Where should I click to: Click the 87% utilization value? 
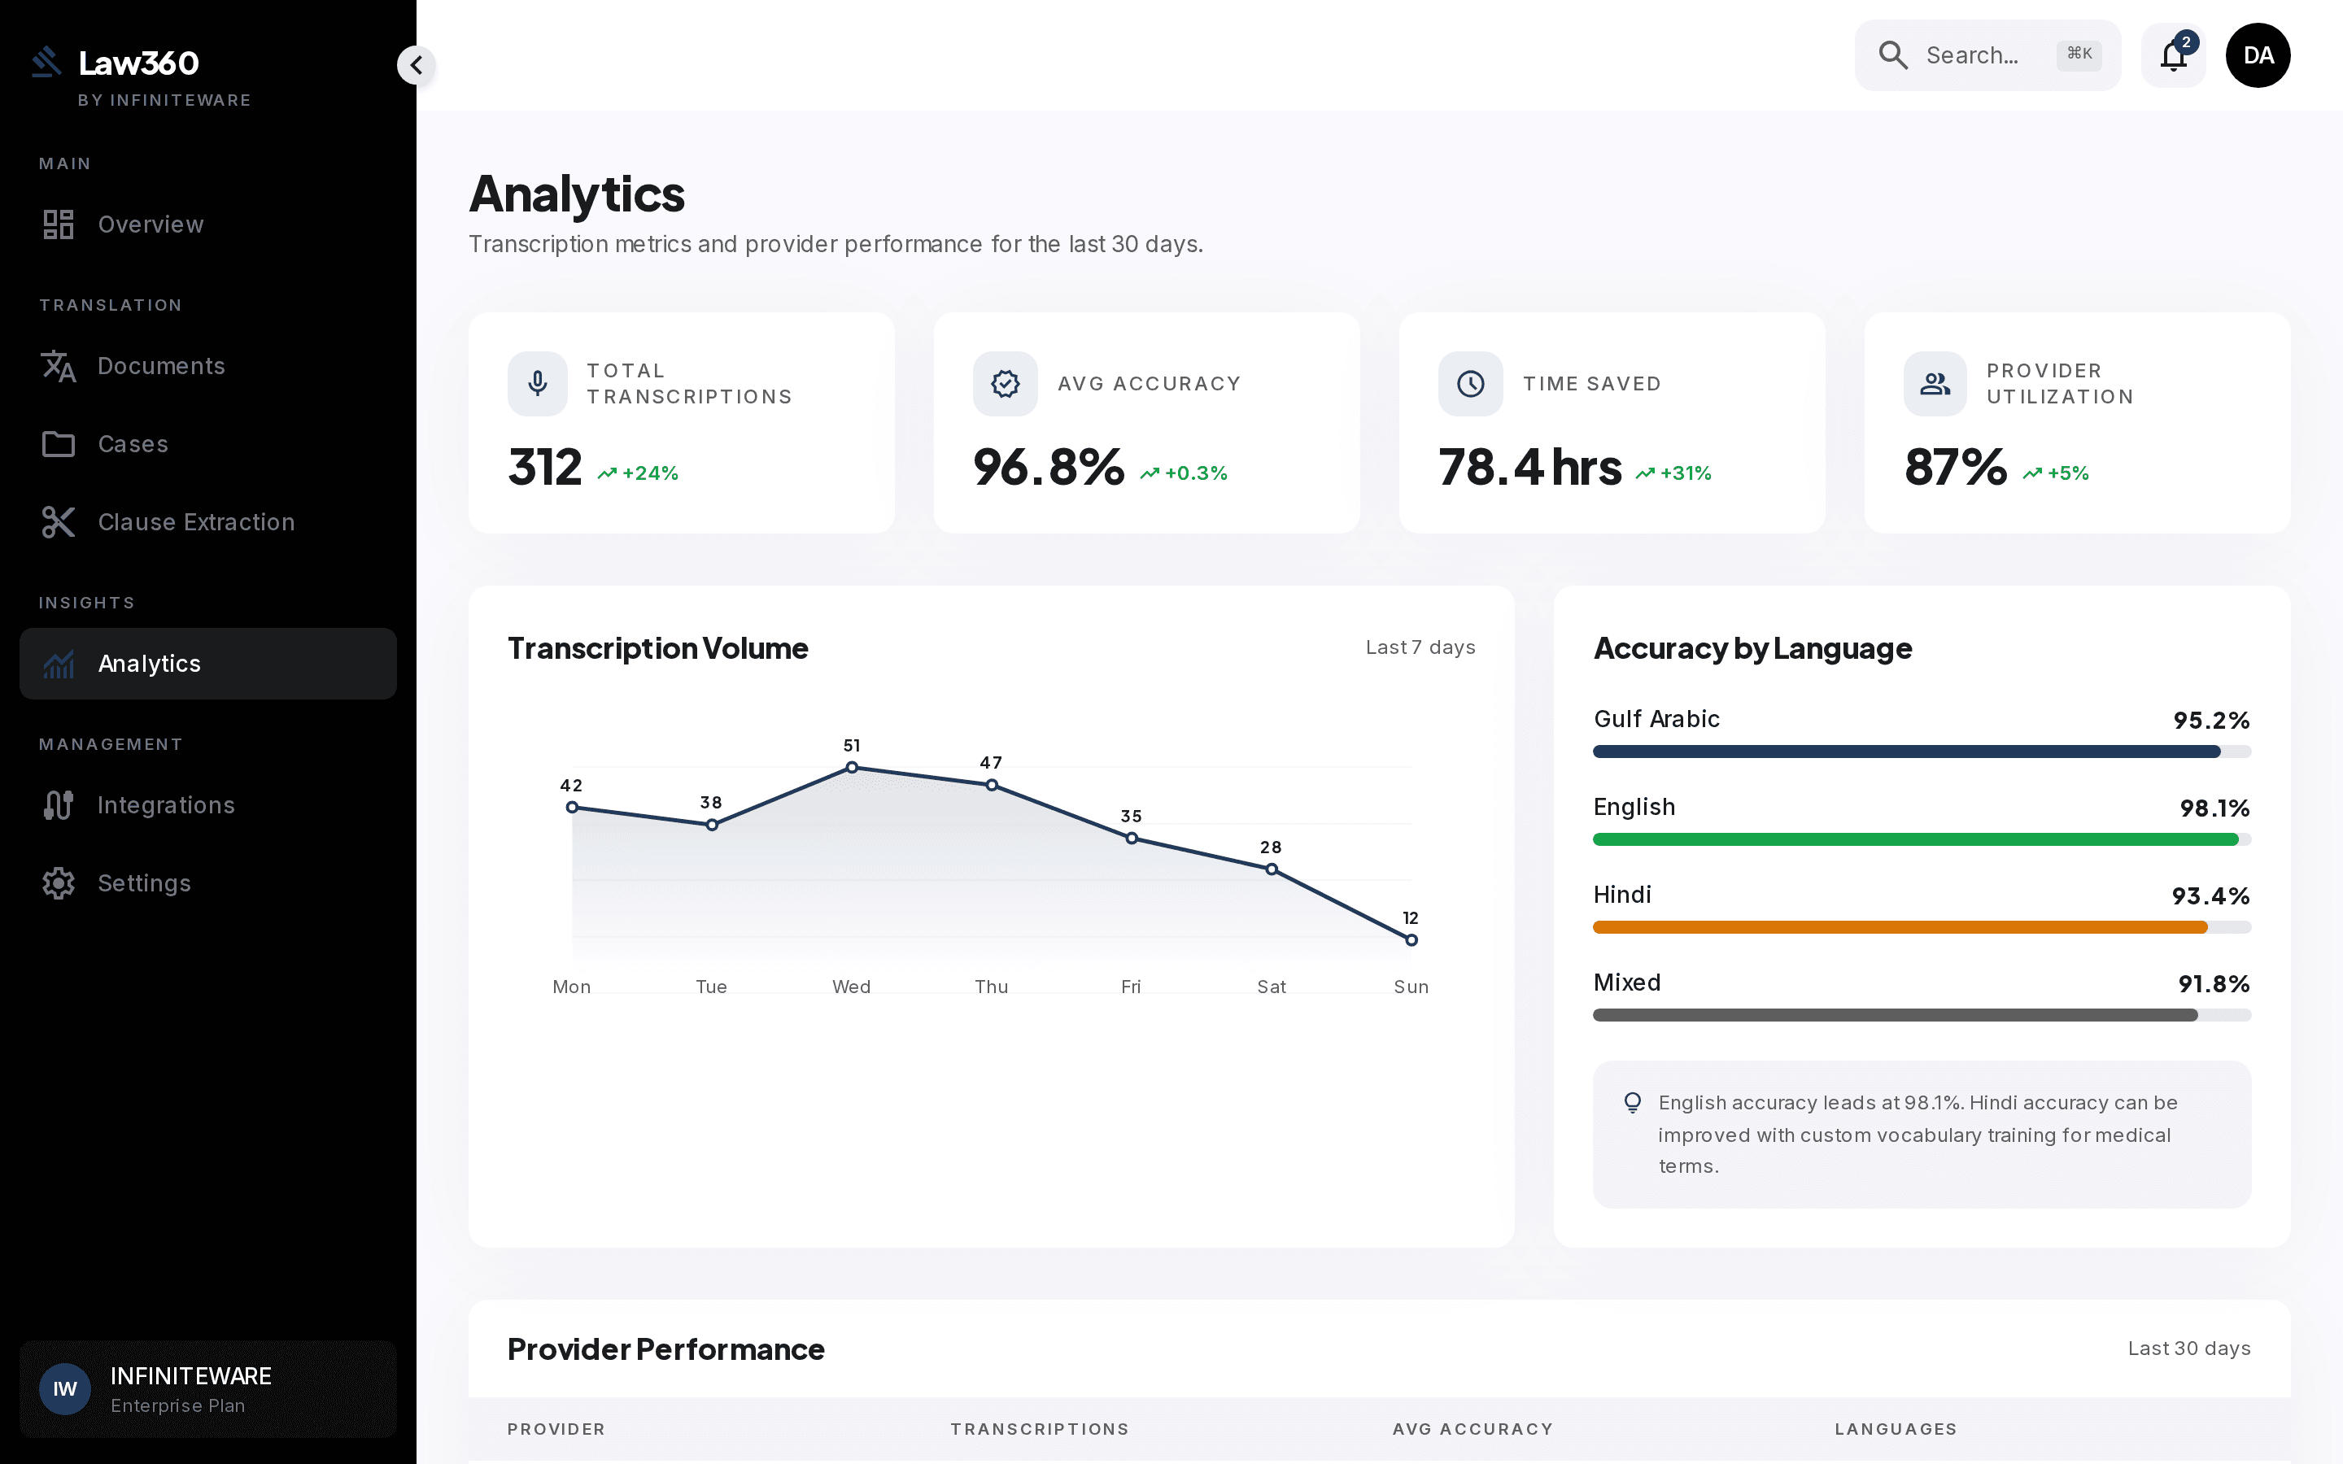point(1956,468)
